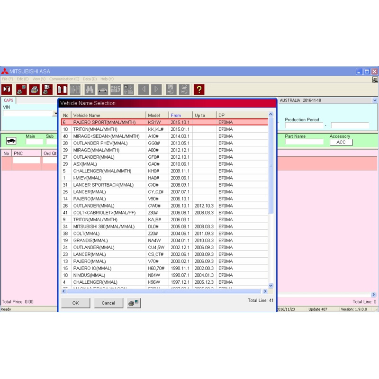The width and height of the screenshot is (379, 379).
Task: Sort list by DP column header
Action: coord(242,115)
